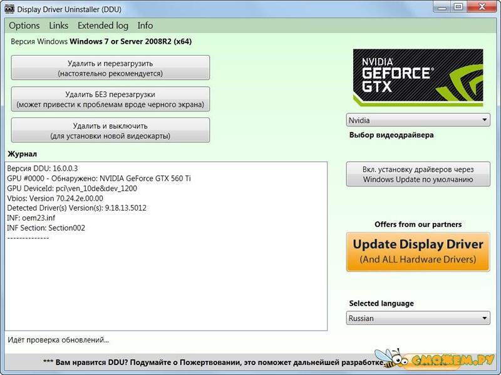
Task: Click Удалить и перезагрузить button
Action: (111, 67)
